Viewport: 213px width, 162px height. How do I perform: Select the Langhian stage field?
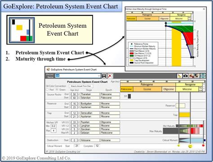(x=90, y=126)
